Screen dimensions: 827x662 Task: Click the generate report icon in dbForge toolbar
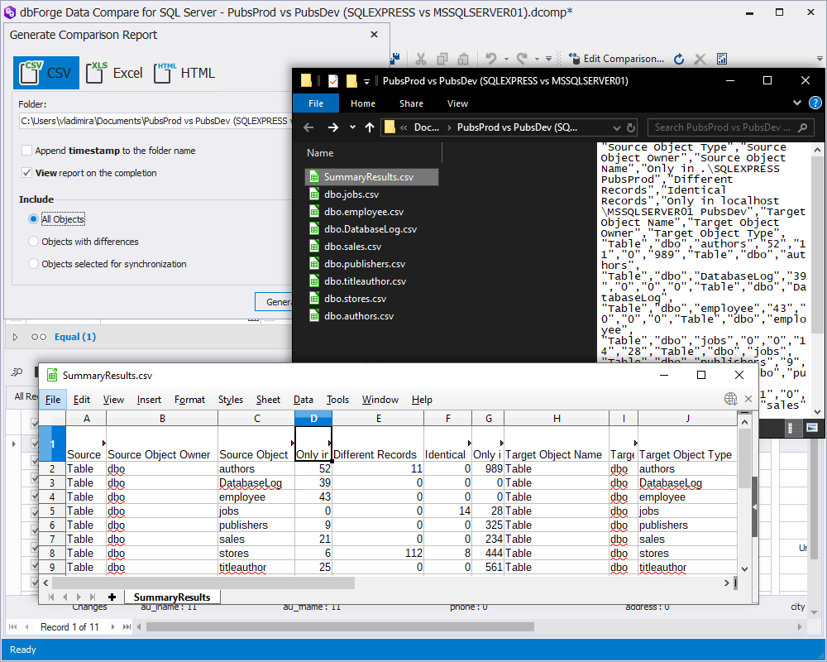tap(722, 59)
